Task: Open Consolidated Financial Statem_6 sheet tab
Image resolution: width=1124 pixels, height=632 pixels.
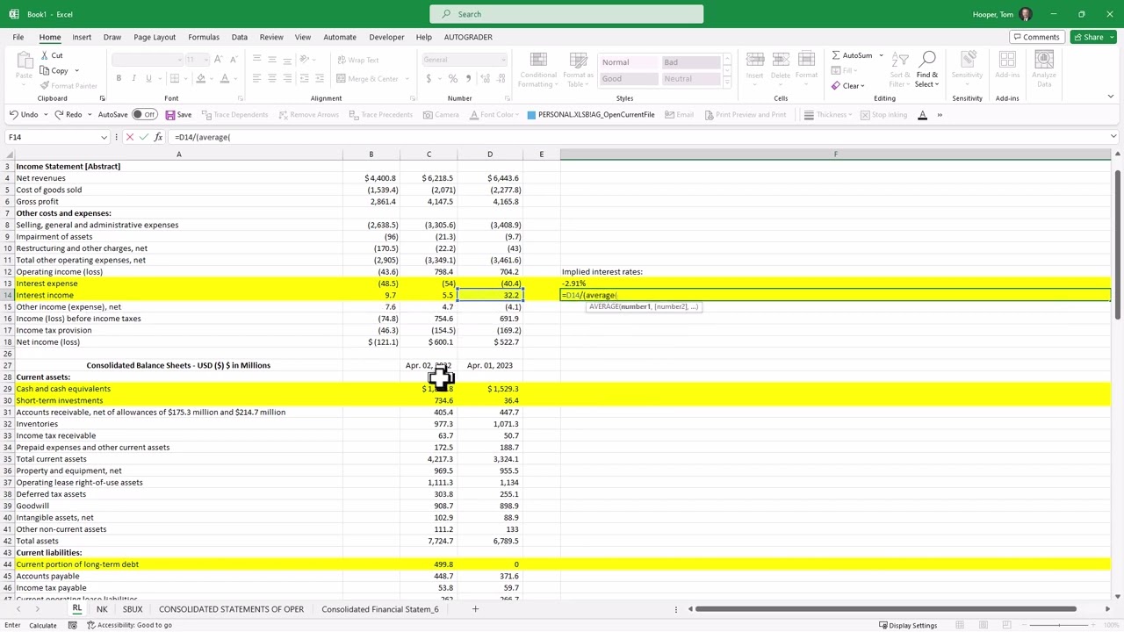Action: 379,609
